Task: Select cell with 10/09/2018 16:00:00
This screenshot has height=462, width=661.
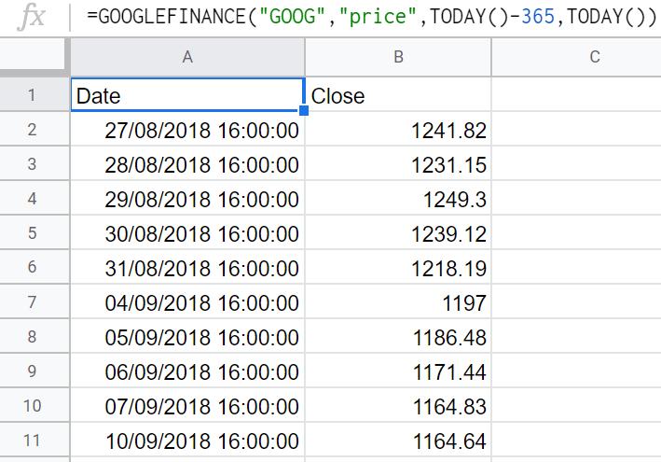Action: 187,441
